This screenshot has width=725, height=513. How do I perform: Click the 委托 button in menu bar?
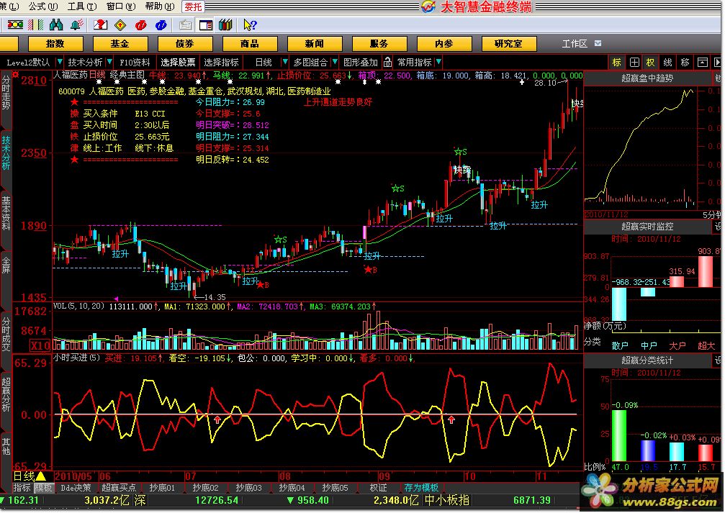[x=193, y=6]
